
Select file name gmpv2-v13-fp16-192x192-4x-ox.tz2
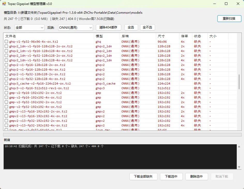tap(38, 116)
